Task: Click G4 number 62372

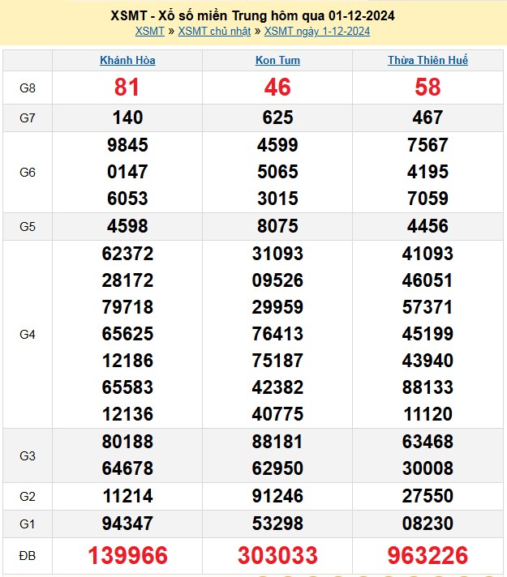Action: 127,254
